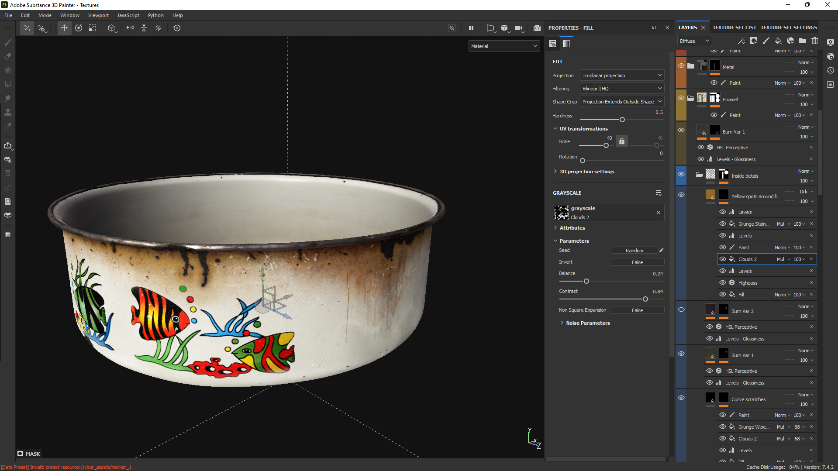Hide the Metal folder layer

click(681, 66)
